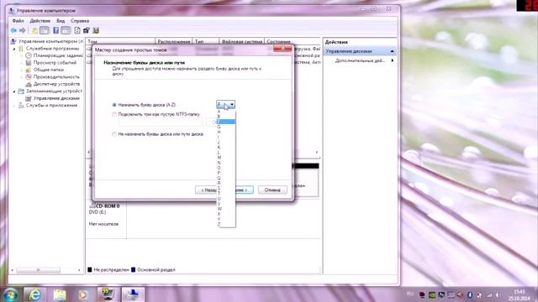538x302 pixels.
Task: Select Общие папки in the tree
Action: coord(49,70)
